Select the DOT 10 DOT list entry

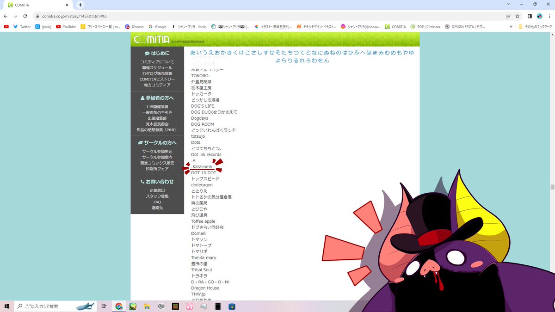point(203,173)
